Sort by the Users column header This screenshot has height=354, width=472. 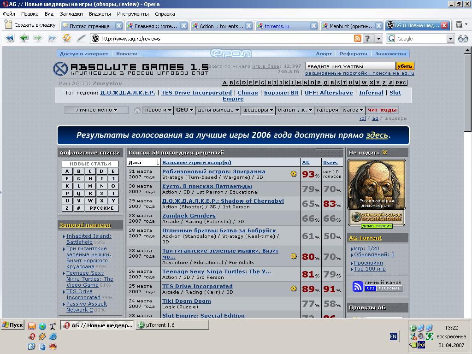330,163
